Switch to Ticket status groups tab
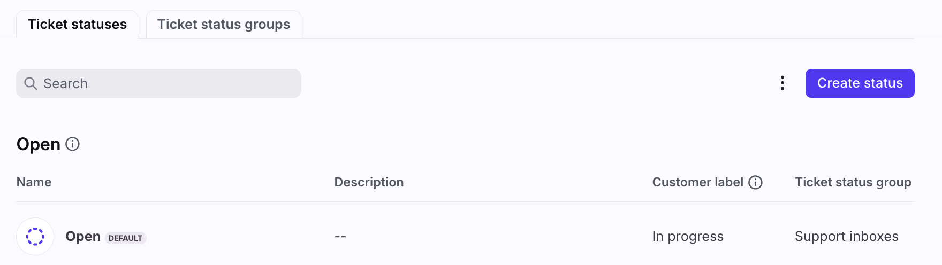The image size is (942, 265). 224,25
